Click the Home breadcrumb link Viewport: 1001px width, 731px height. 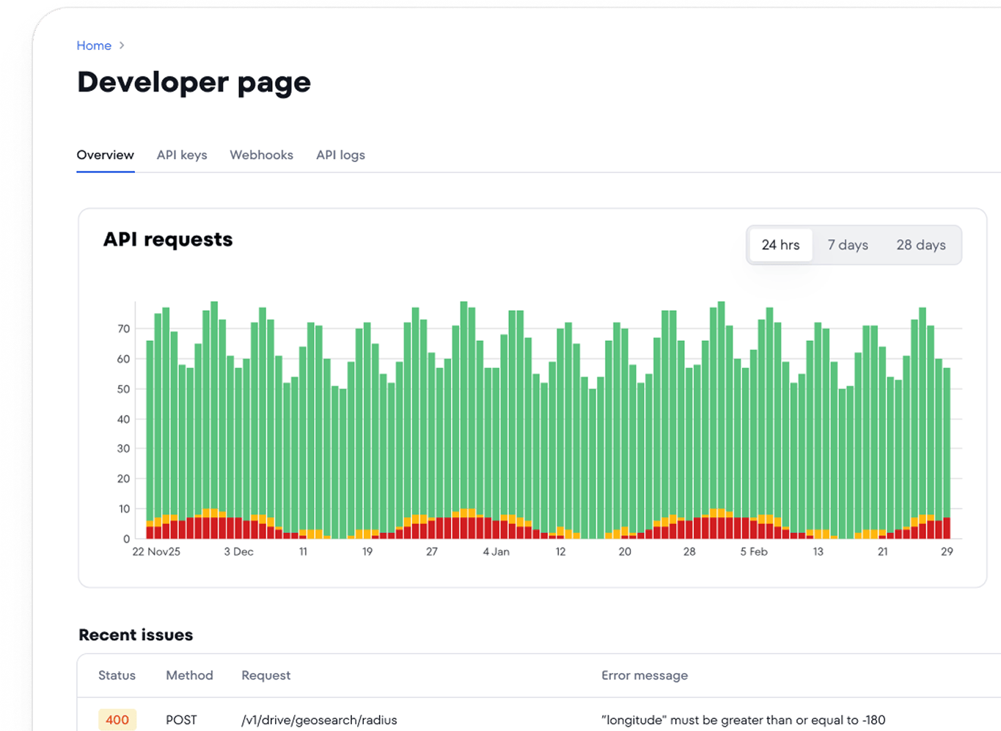(x=94, y=45)
